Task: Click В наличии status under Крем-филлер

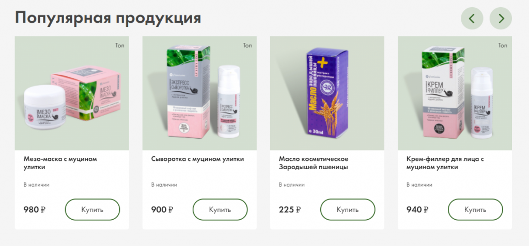Action: (419, 185)
